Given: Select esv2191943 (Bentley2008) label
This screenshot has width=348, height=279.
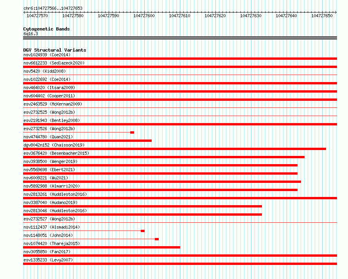Looking at the screenshot, I should (x=52, y=120).
